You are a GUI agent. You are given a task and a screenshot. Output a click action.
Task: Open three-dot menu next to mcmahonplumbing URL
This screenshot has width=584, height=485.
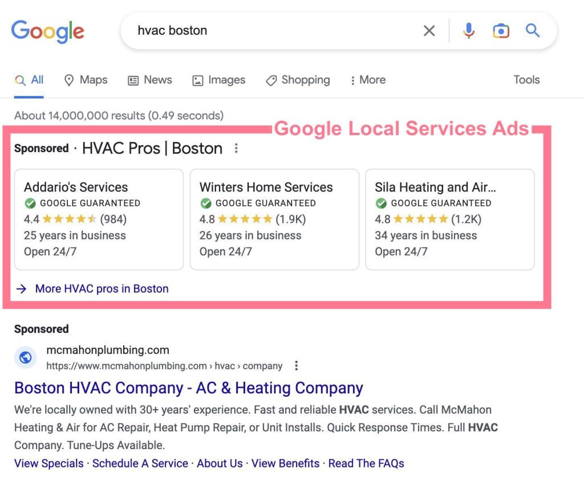coord(296,366)
